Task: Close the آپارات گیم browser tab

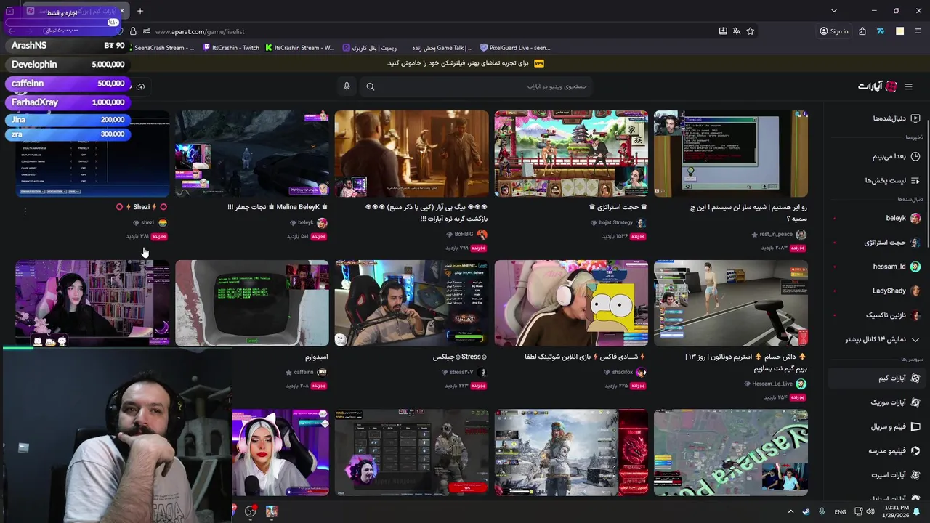Action: coord(122,11)
